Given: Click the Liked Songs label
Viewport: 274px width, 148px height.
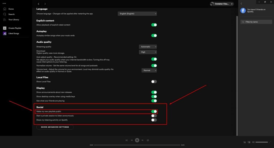Looking at the screenshot, I should (14, 33).
